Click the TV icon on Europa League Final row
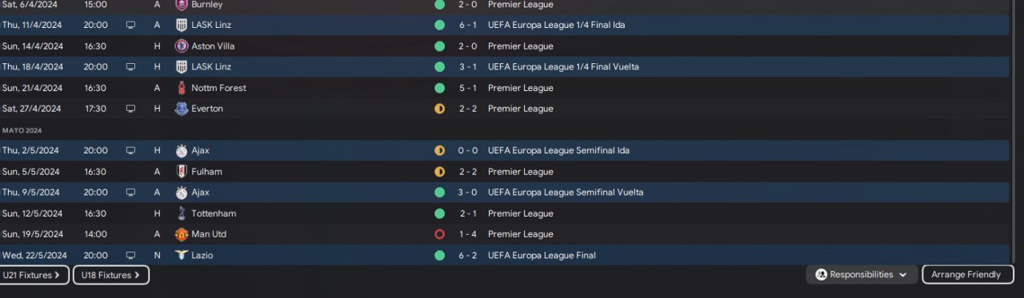 pos(130,256)
